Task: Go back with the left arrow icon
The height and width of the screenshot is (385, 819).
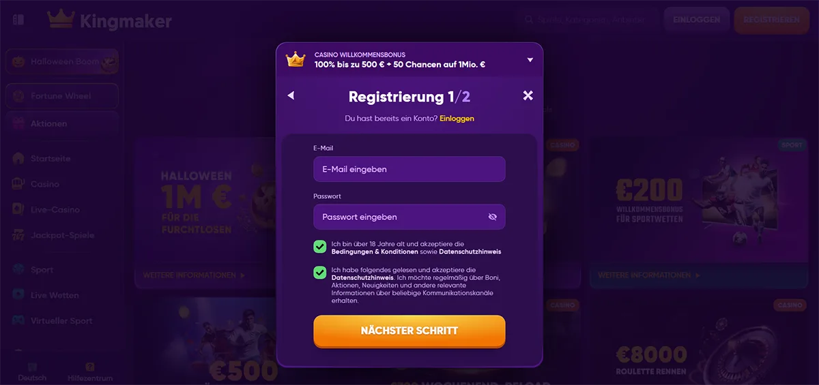Action: click(x=291, y=95)
